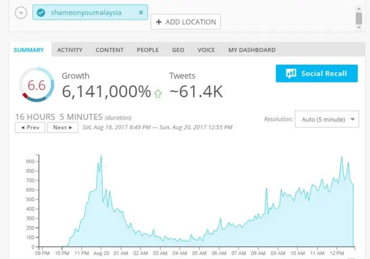Click the 6.6 score gauge icon
This screenshot has height=259, width=370.
36,85
